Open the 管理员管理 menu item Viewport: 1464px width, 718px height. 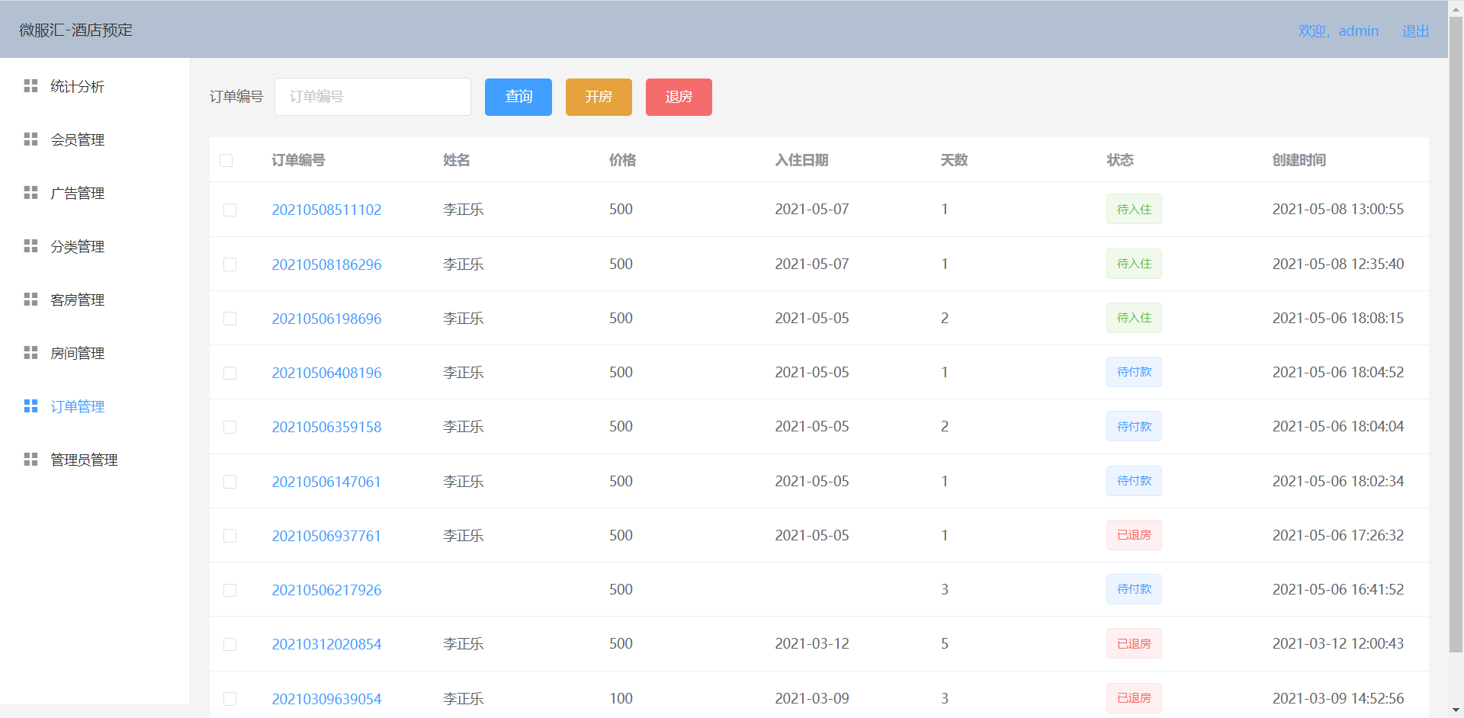point(95,460)
